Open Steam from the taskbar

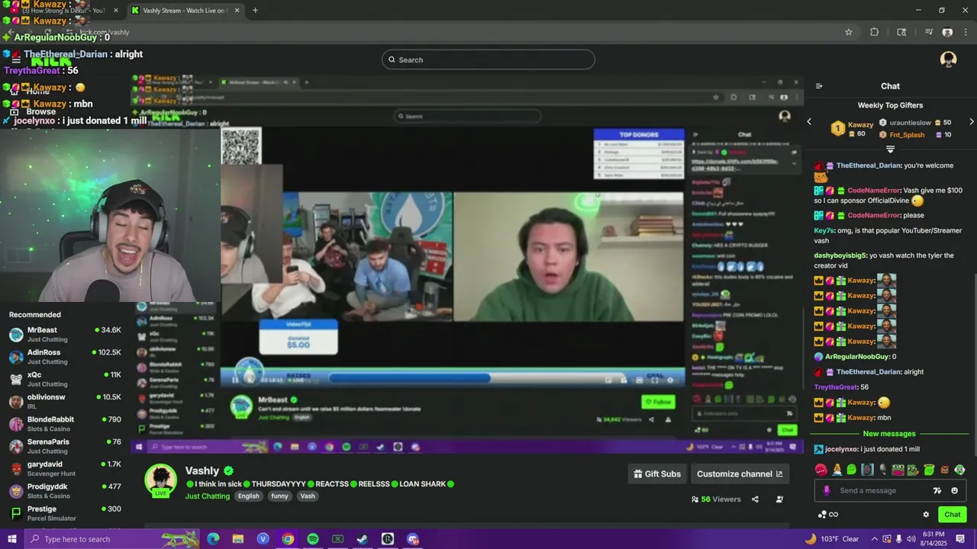[x=363, y=539]
